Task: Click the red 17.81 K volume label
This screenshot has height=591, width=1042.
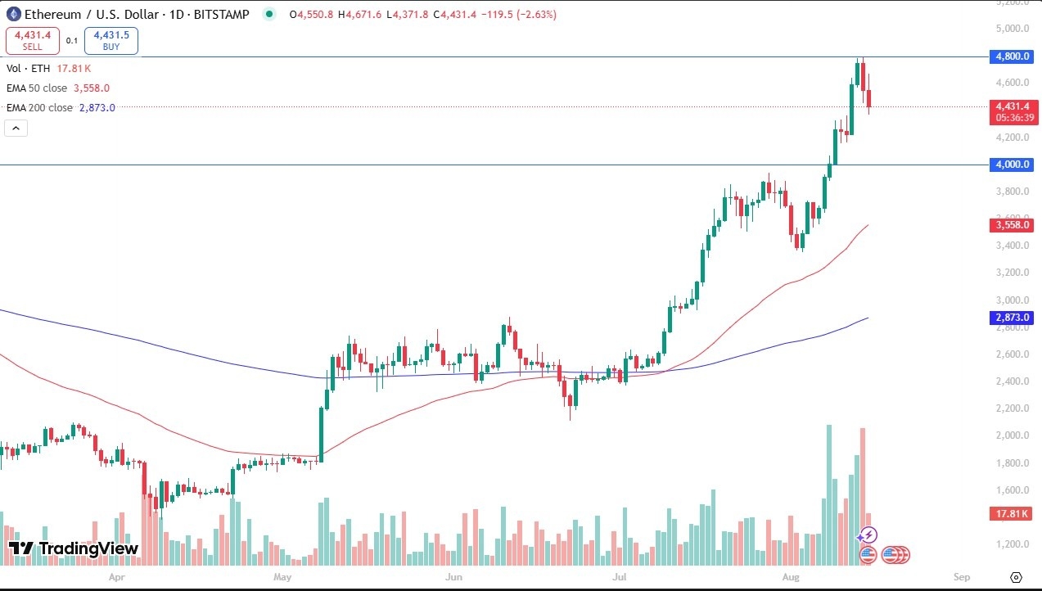Action: (1013, 513)
